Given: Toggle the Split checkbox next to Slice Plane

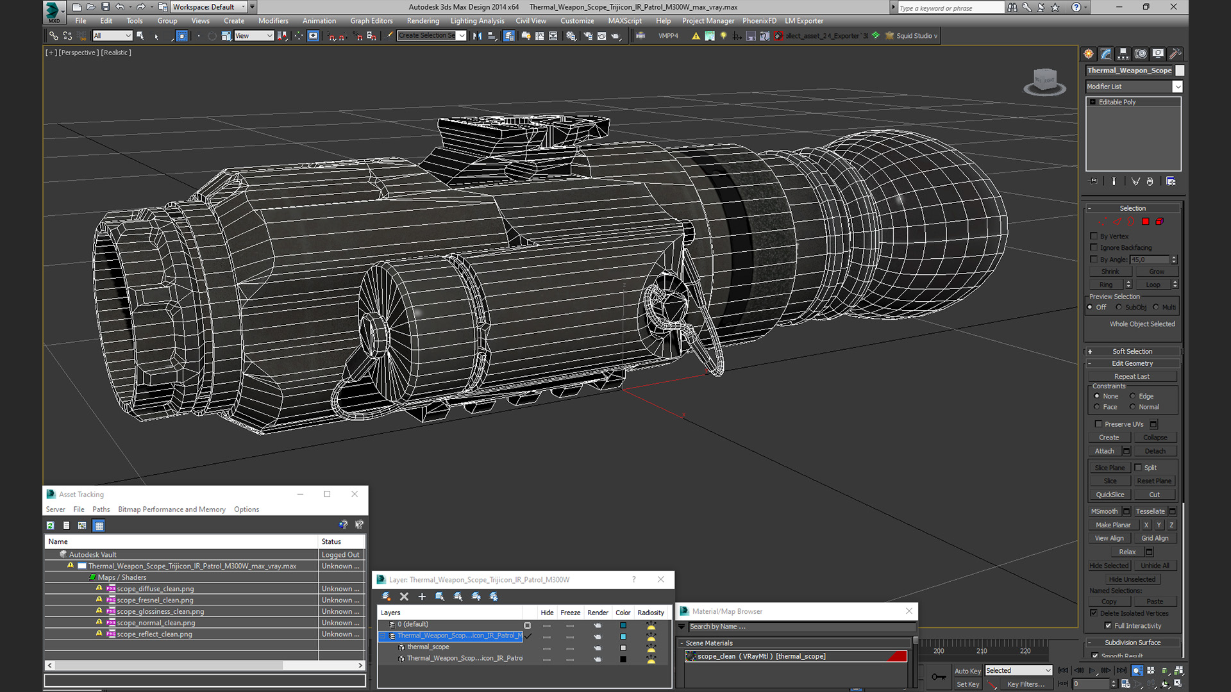Looking at the screenshot, I should 1139,467.
